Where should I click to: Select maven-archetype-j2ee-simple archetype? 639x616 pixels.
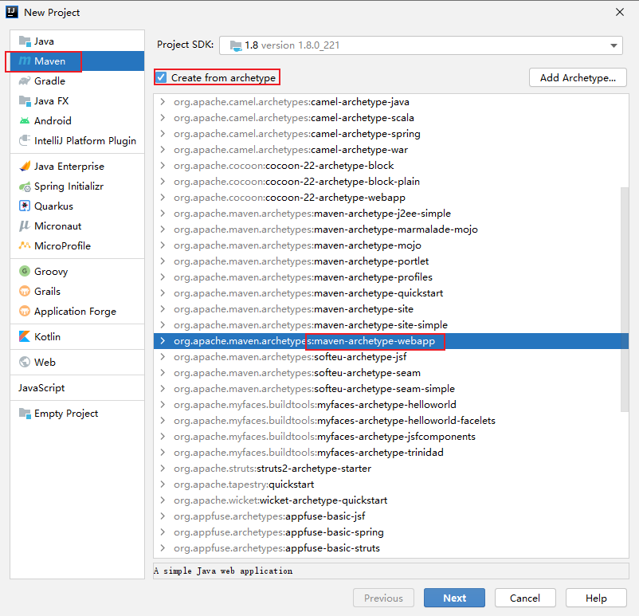pos(391,214)
